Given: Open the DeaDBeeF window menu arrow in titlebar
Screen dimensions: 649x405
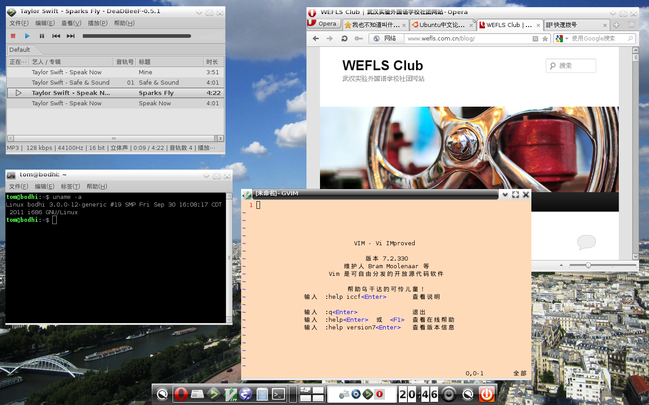Looking at the screenshot, I should point(199,12).
